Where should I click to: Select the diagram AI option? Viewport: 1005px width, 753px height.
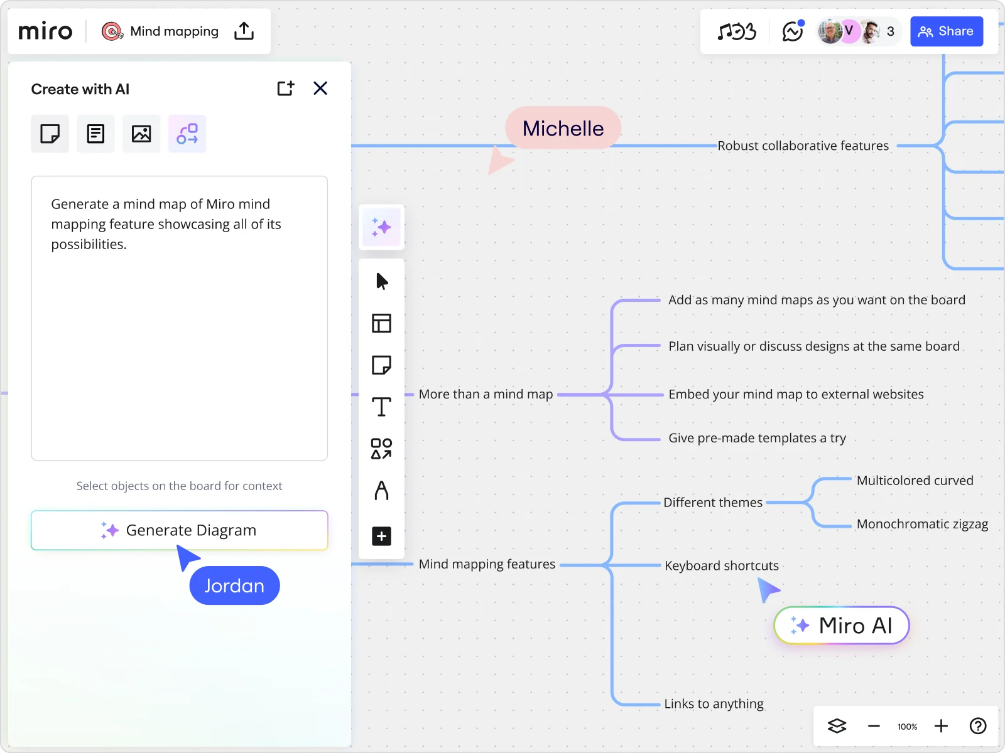tap(187, 134)
